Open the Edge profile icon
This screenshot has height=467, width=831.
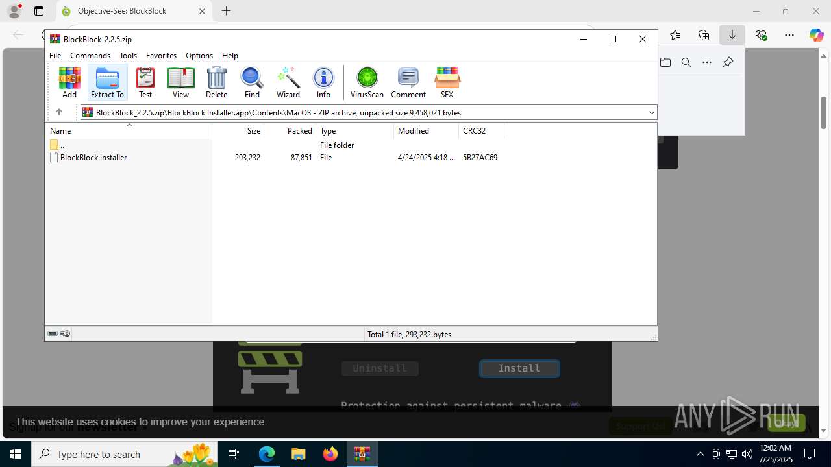(x=14, y=11)
